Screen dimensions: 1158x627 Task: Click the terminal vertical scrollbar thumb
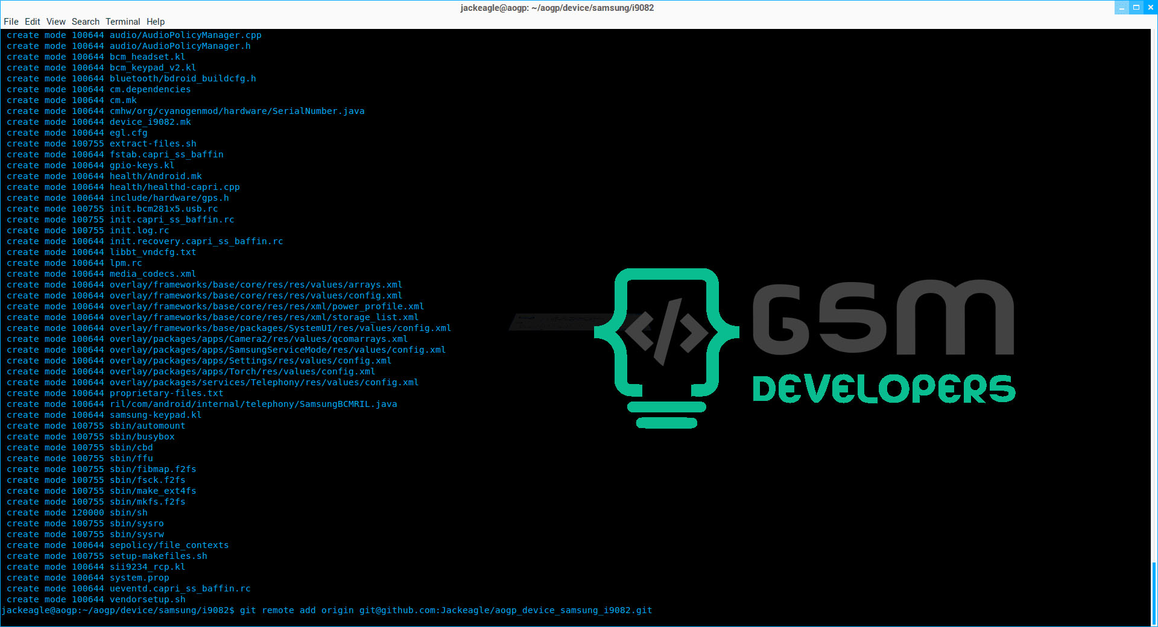[x=1154, y=594]
